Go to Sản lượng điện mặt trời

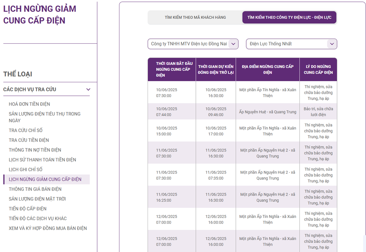tap(37, 199)
